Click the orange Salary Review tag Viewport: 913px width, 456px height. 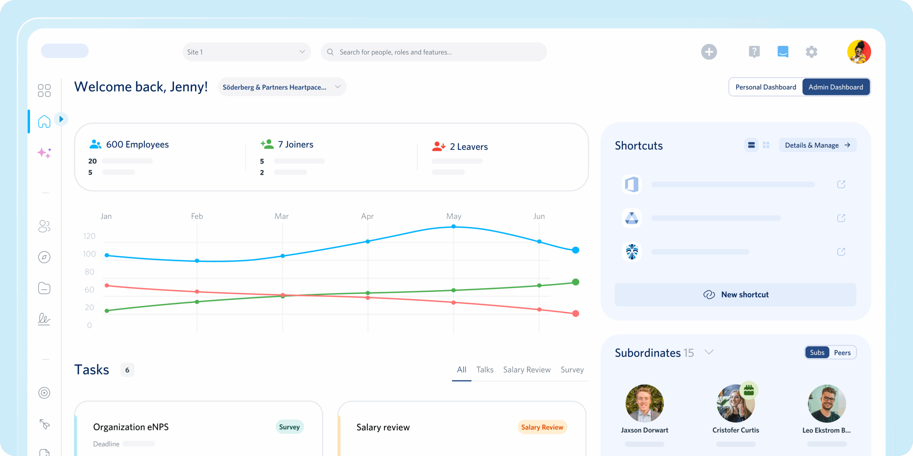[542, 427]
